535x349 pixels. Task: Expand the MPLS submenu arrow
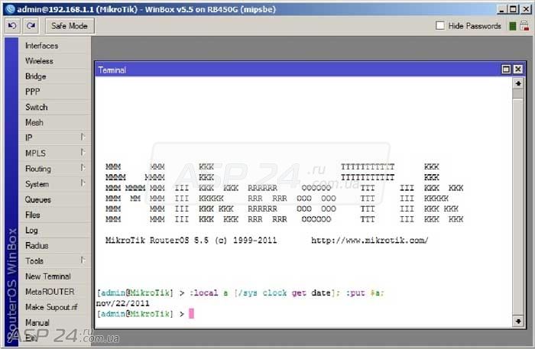(x=83, y=152)
